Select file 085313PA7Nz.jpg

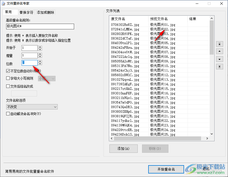click(x=125, y=66)
